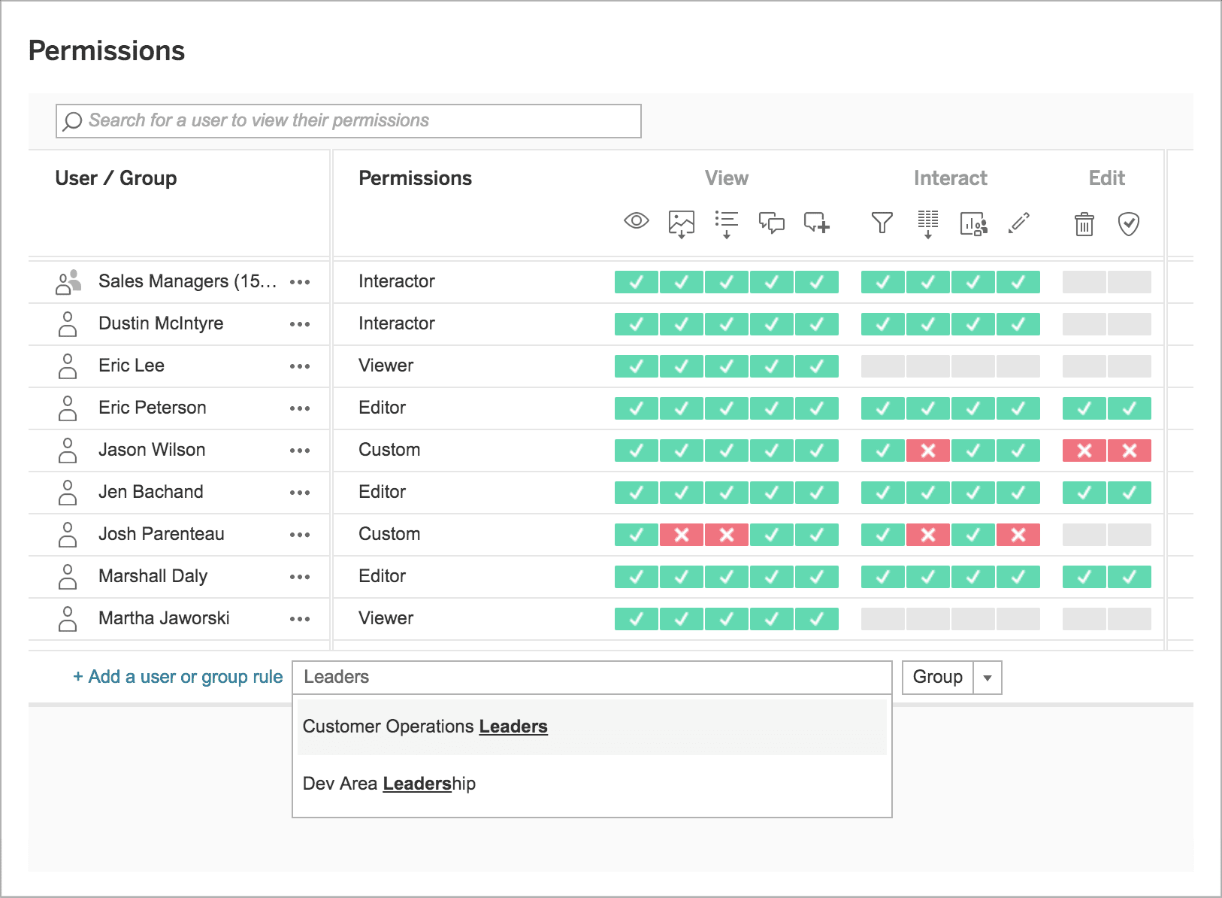Select the Download Image permission icon
1222x898 pixels.
coord(680,223)
